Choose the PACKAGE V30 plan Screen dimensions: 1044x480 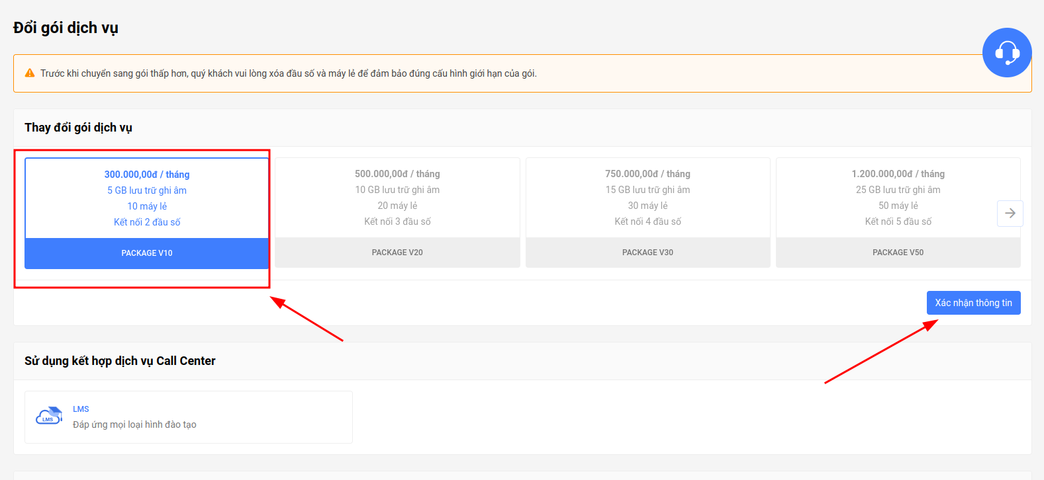[647, 212]
